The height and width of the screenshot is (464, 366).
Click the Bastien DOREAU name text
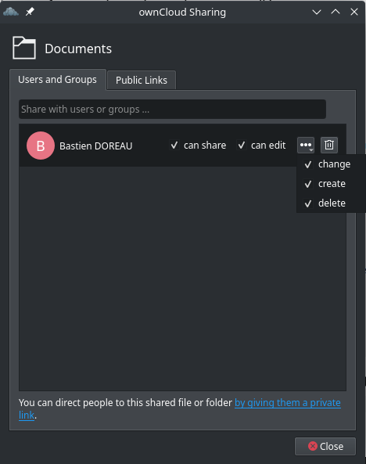click(x=96, y=146)
